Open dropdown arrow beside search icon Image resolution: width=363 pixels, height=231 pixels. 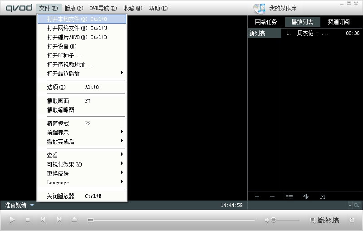pos(350,206)
